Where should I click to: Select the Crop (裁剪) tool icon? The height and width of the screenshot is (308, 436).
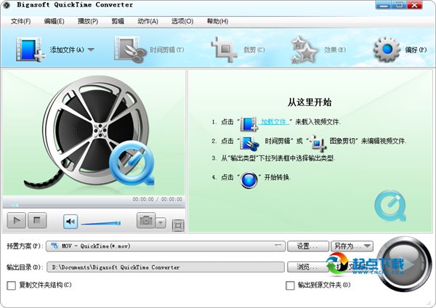(224, 49)
